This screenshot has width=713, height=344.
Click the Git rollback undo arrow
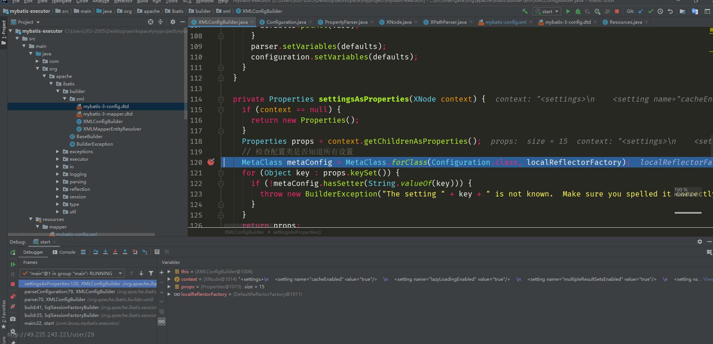670,11
